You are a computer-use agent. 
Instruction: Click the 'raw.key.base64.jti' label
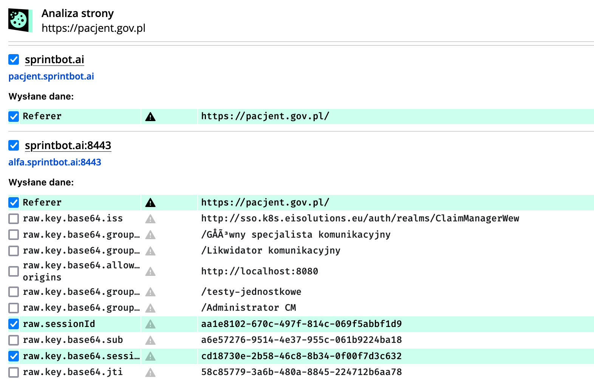tap(73, 372)
